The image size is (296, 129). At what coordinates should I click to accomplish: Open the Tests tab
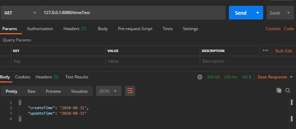click(x=168, y=29)
